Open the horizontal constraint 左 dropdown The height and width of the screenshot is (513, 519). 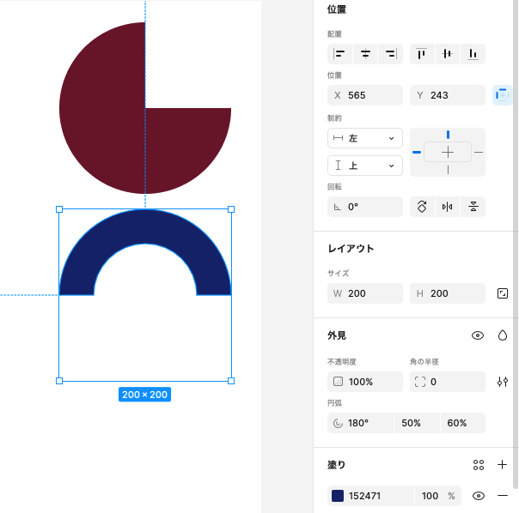(x=365, y=138)
